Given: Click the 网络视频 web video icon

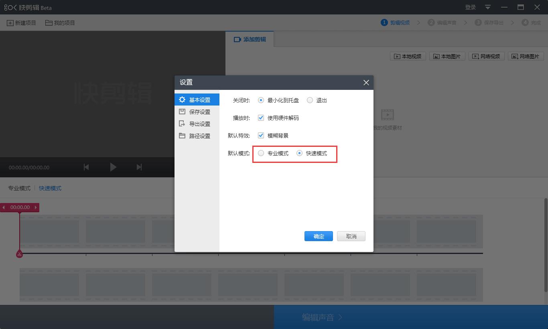Looking at the screenshot, I should tap(486, 56).
